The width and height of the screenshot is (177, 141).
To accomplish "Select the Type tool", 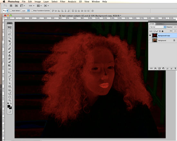I will tap(10, 79).
